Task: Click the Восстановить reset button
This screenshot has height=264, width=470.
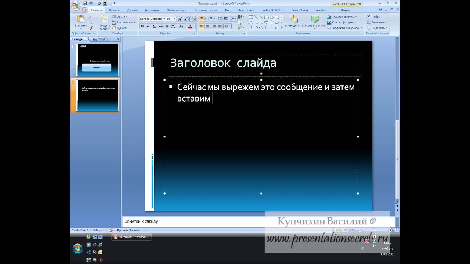Action: 123,22
